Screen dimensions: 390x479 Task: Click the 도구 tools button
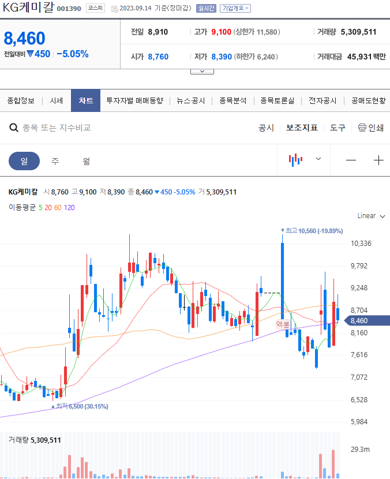tap(337, 128)
